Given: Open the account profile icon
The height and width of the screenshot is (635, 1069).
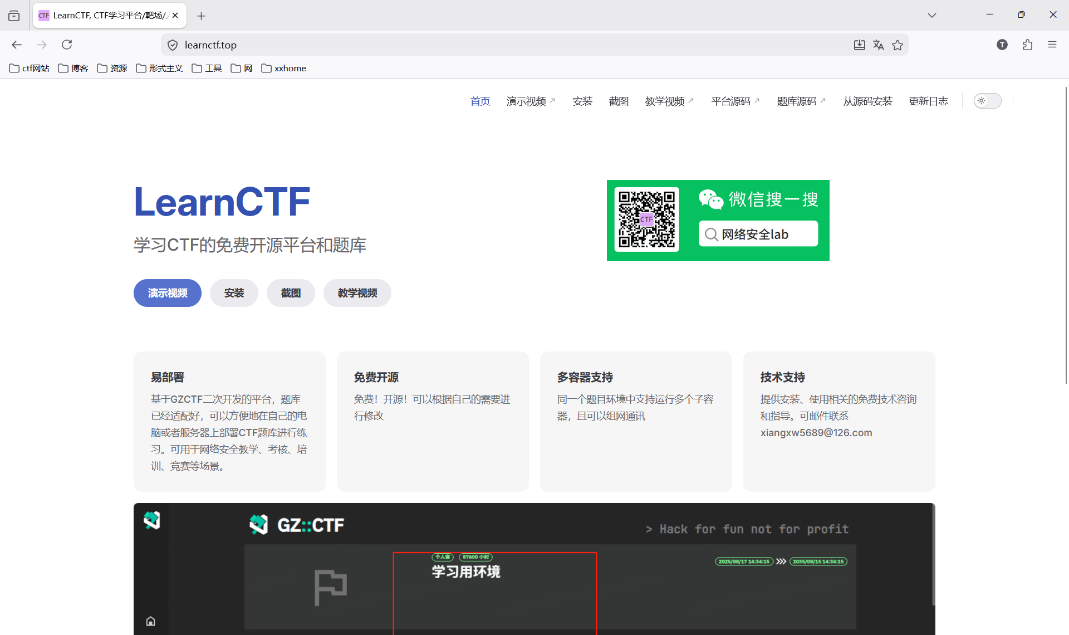Looking at the screenshot, I should (1002, 45).
